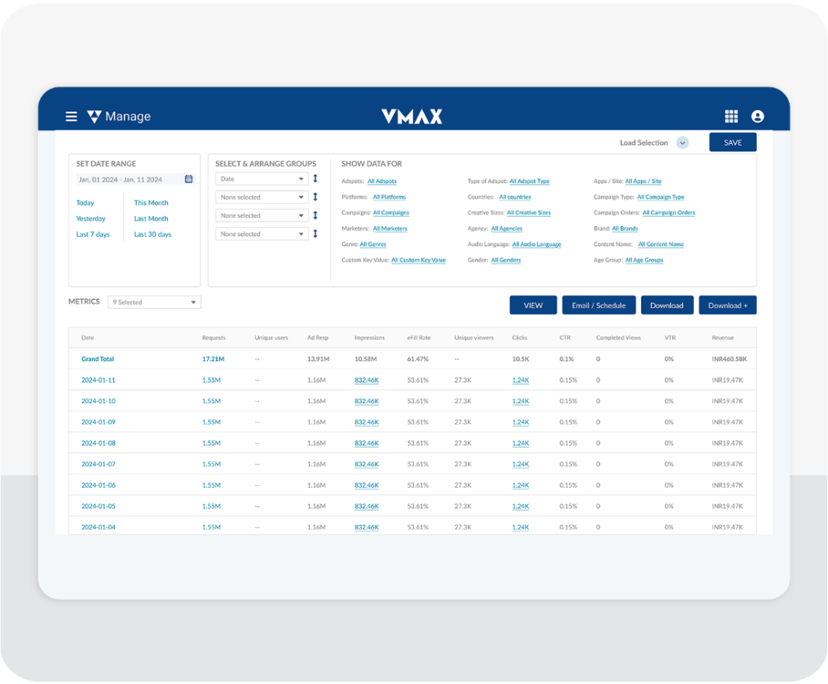Open the date range calendar icon
Image resolution: width=828 pixels, height=684 pixels.
189,179
